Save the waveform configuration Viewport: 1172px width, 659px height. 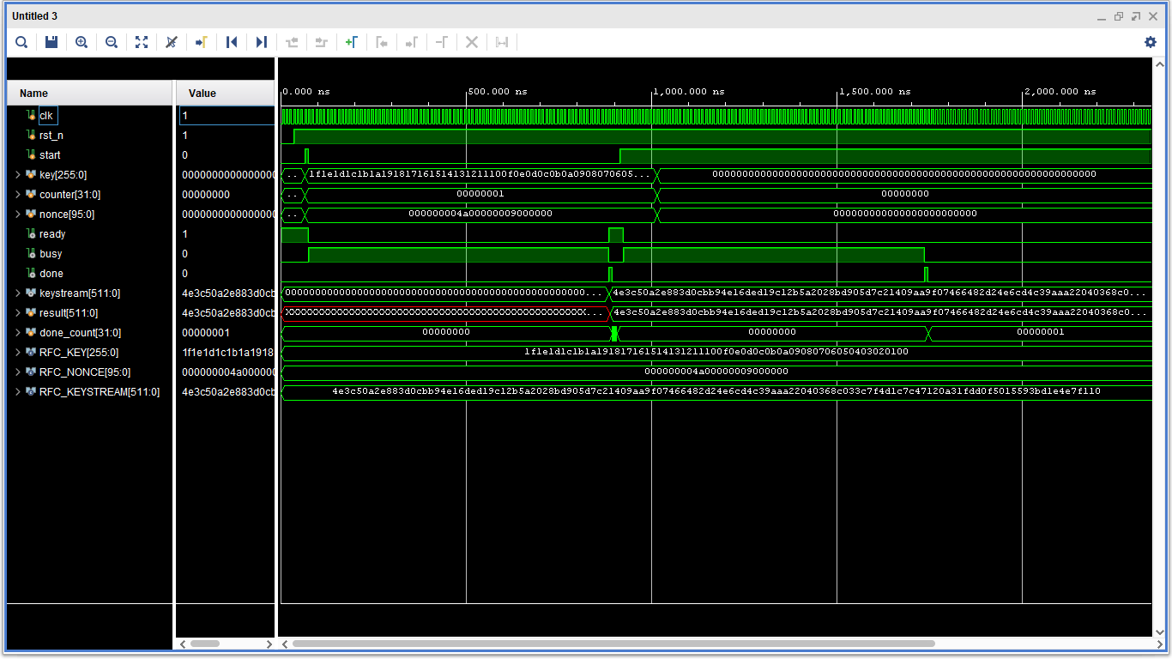[51, 42]
